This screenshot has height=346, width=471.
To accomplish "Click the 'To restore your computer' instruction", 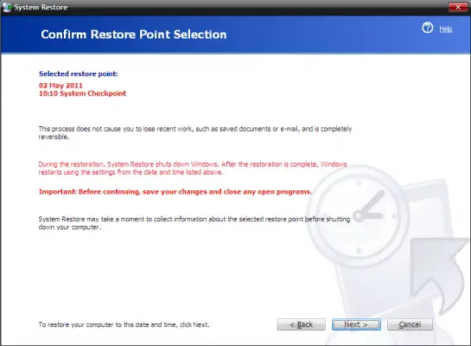I will [x=124, y=325].
